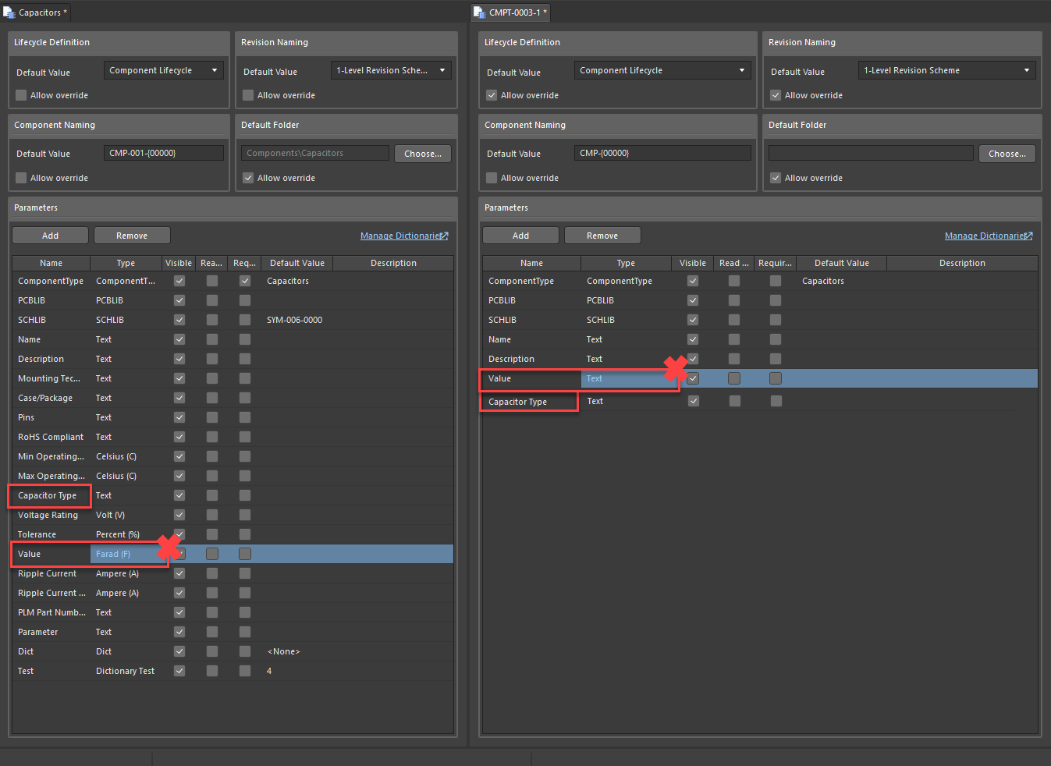
Task: Edit CMP-{00000} naming field
Action: [662, 153]
